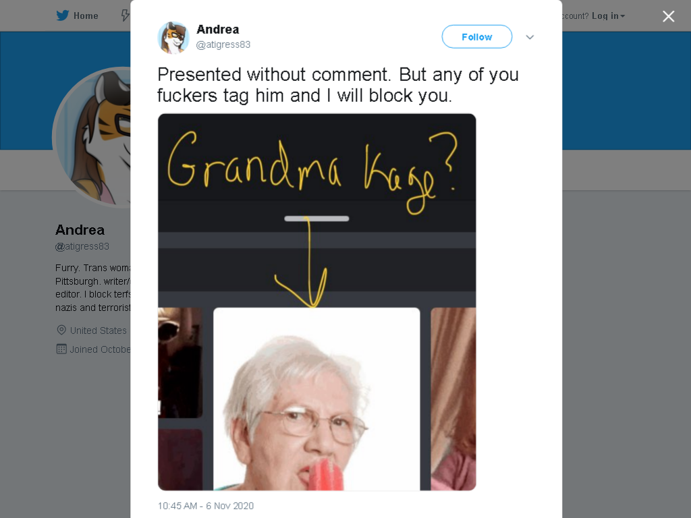Open the Moments lightning bolt icon

(x=126, y=16)
